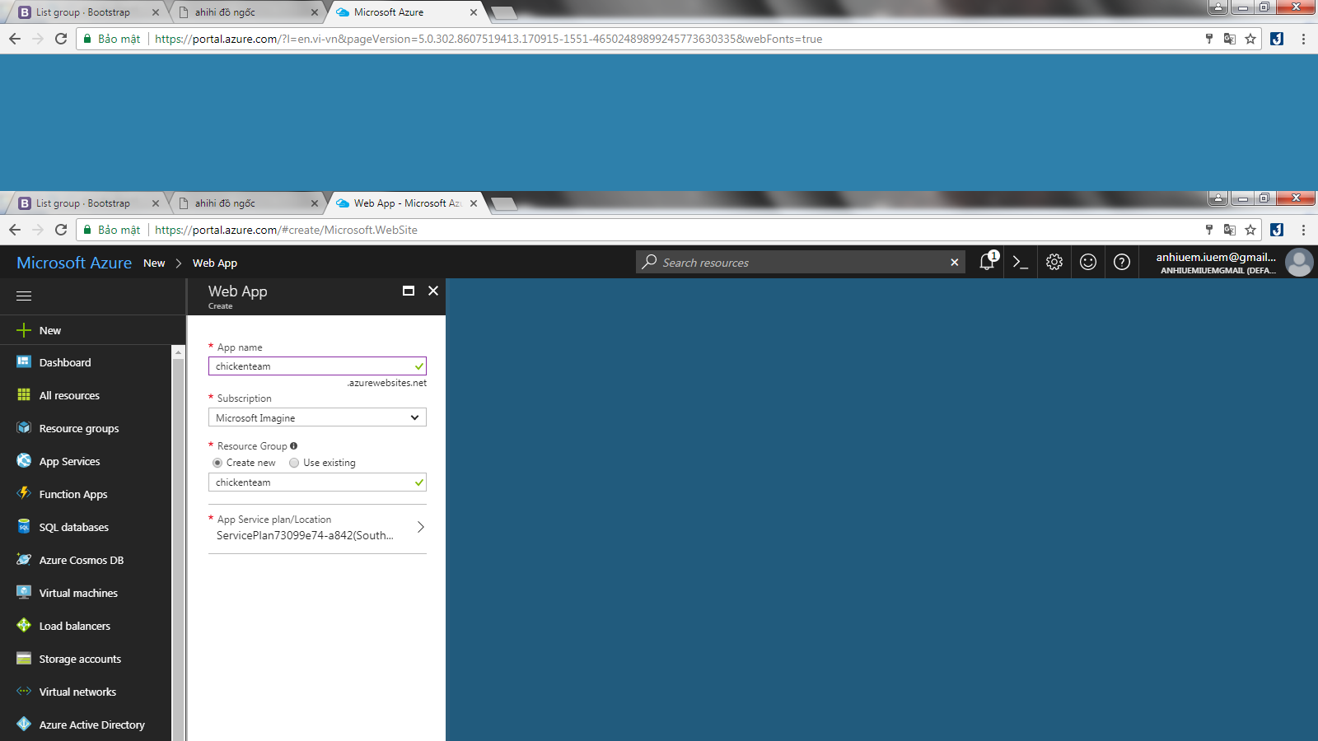This screenshot has width=1318, height=741.
Task: Click the New plus icon
Action: coord(24,330)
